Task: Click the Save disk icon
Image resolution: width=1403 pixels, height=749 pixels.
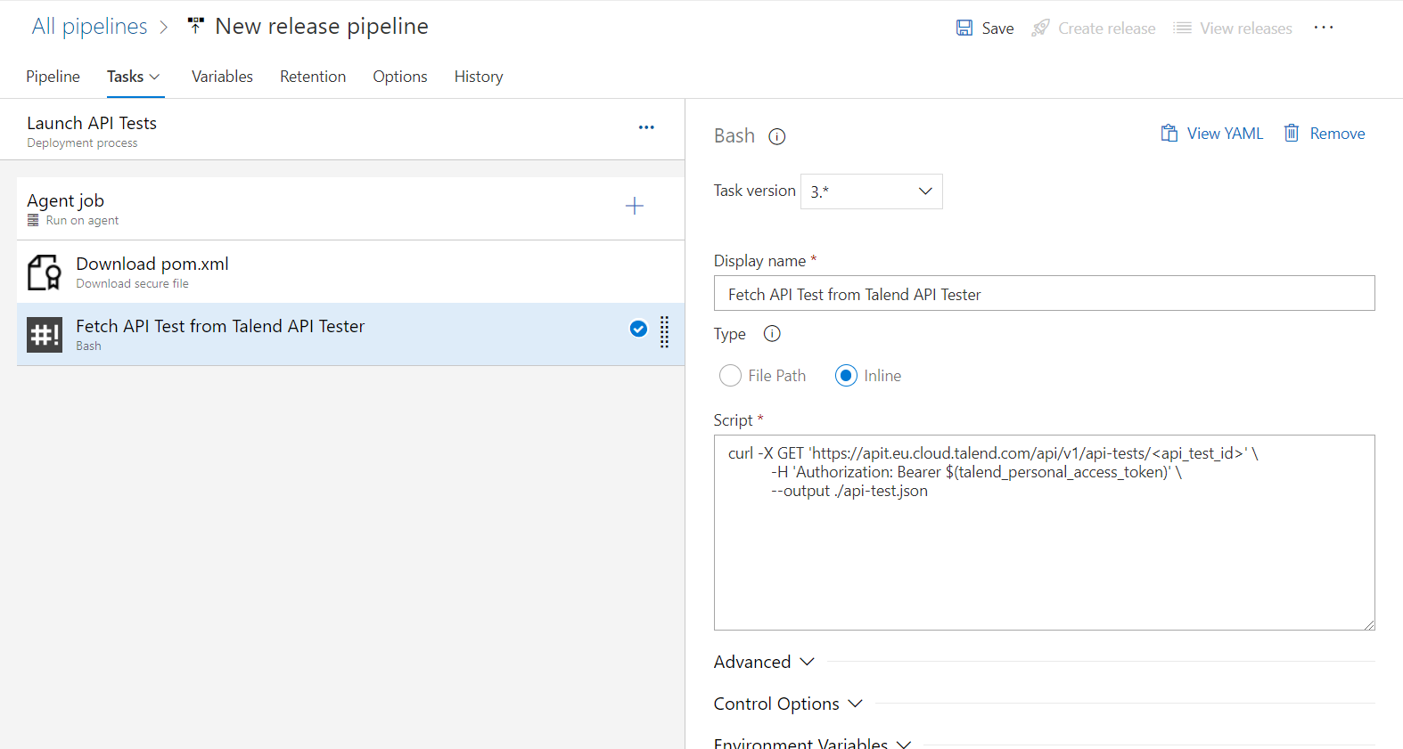Action: tap(964, 28)
